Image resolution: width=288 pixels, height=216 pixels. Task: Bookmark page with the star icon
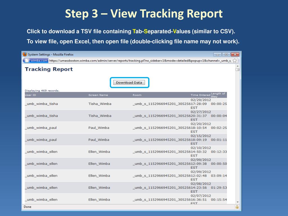[x=235, y=61]
